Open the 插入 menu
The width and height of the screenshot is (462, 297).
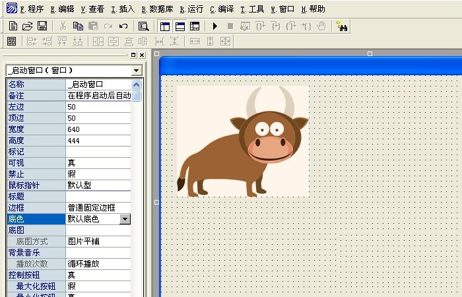tap(123, 9)
